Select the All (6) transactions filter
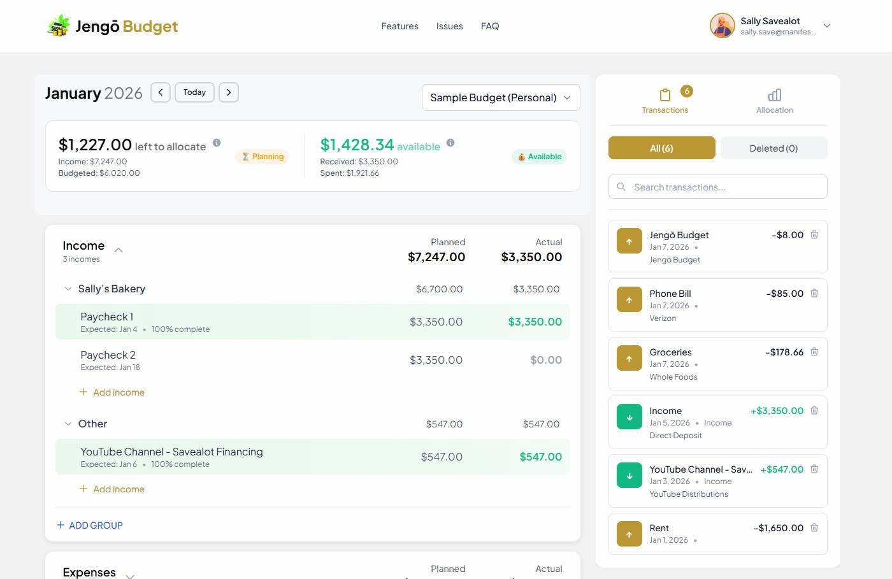 (661, 148)
